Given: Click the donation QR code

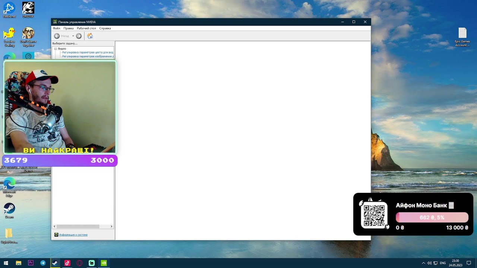Looking at the screenshot, I should tap(374, 216).
